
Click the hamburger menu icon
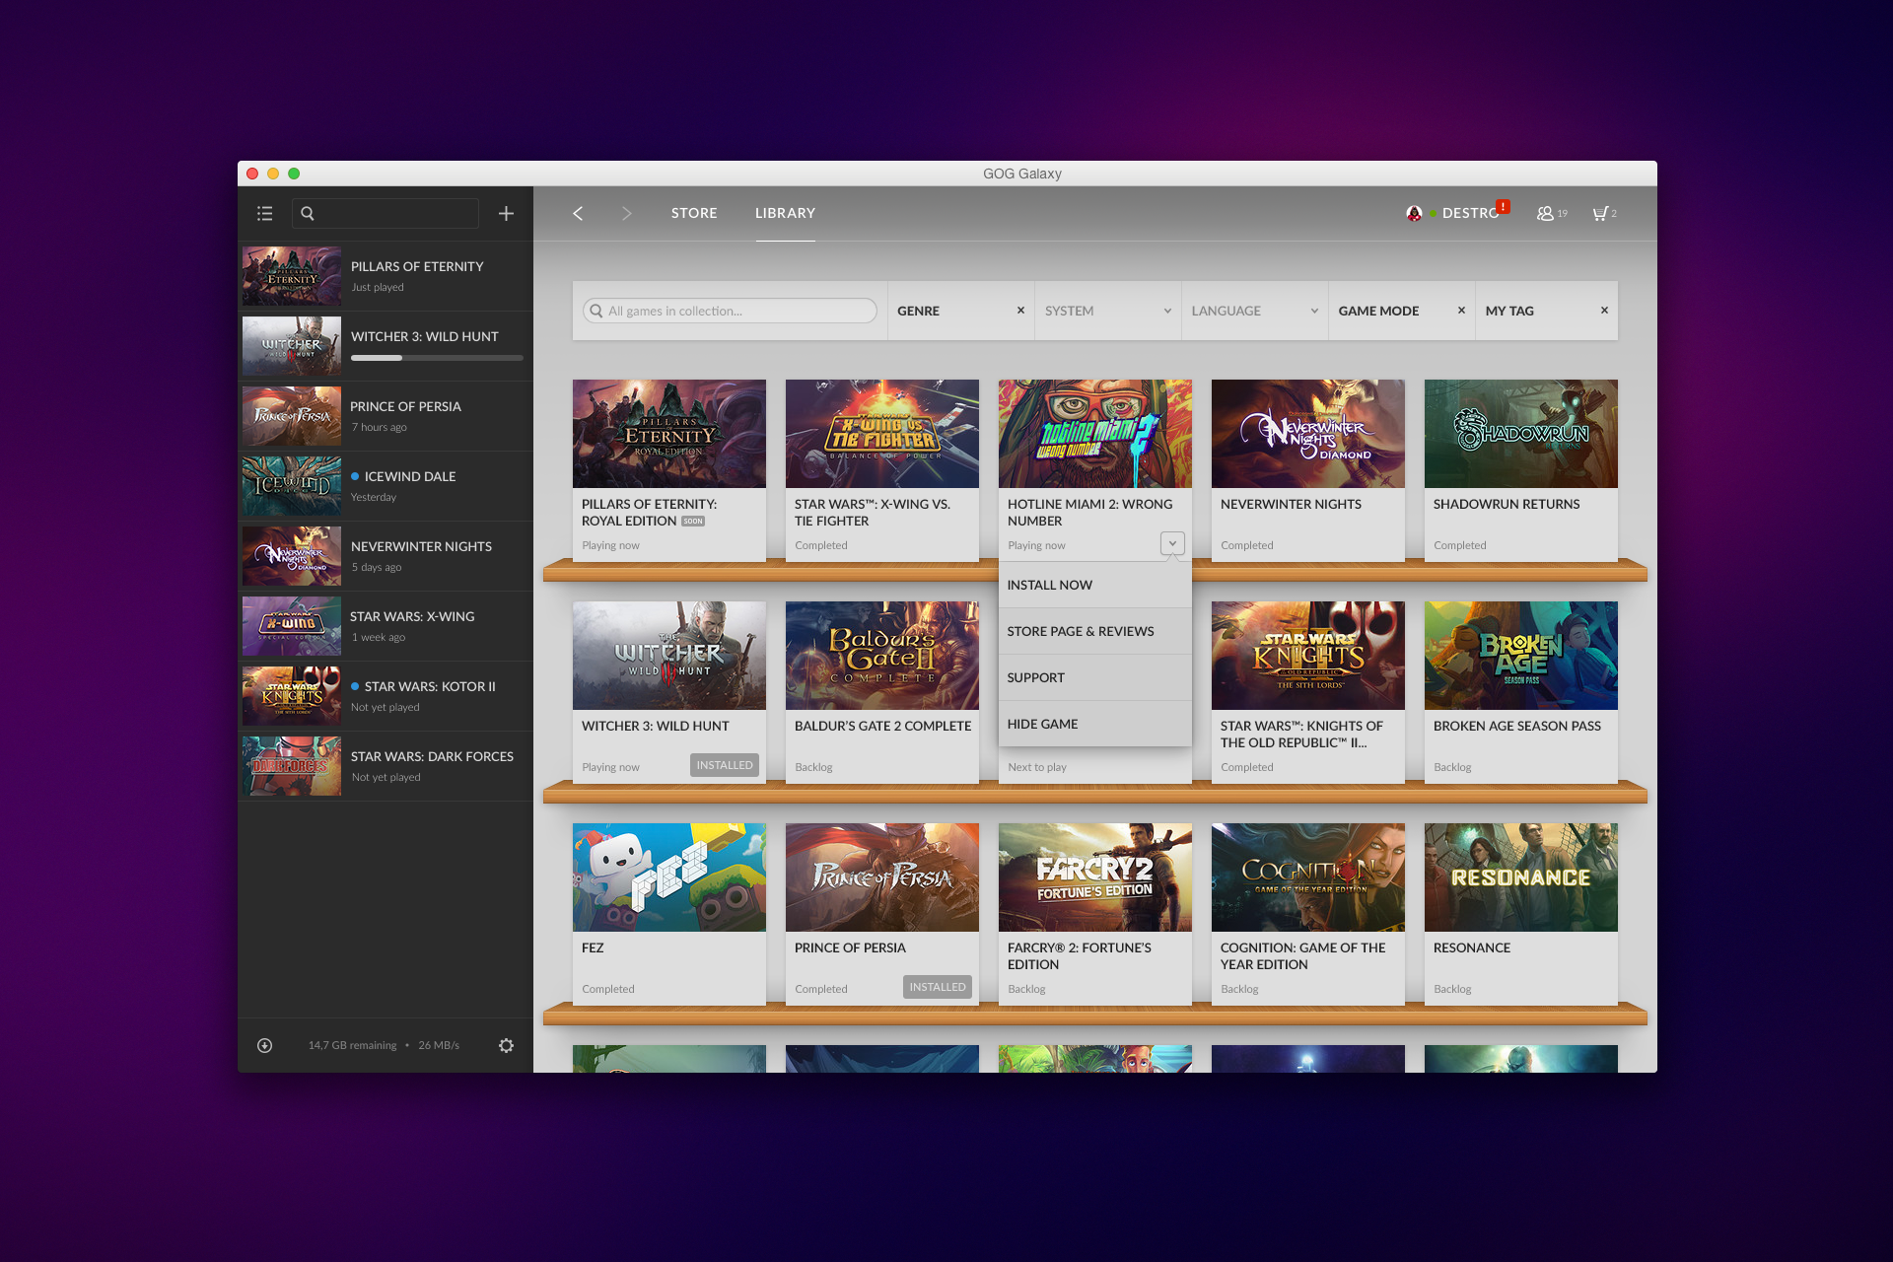pyautogui.click(x=266, y=213)
